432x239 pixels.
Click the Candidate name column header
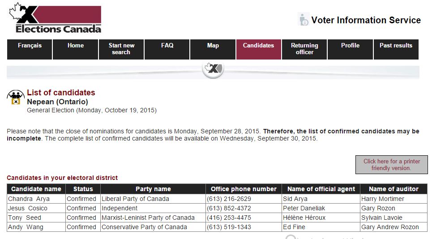[36, 189]
